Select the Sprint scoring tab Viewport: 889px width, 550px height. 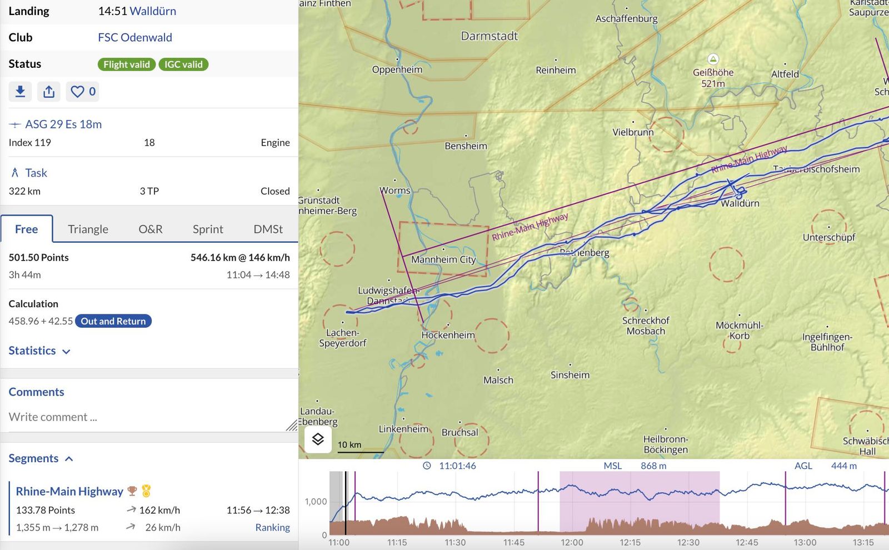pos(208,229)
